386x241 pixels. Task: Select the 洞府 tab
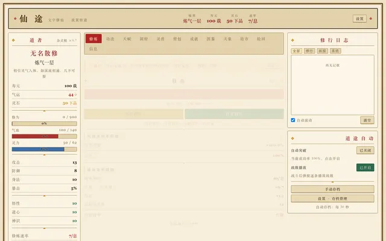point(144,39)
